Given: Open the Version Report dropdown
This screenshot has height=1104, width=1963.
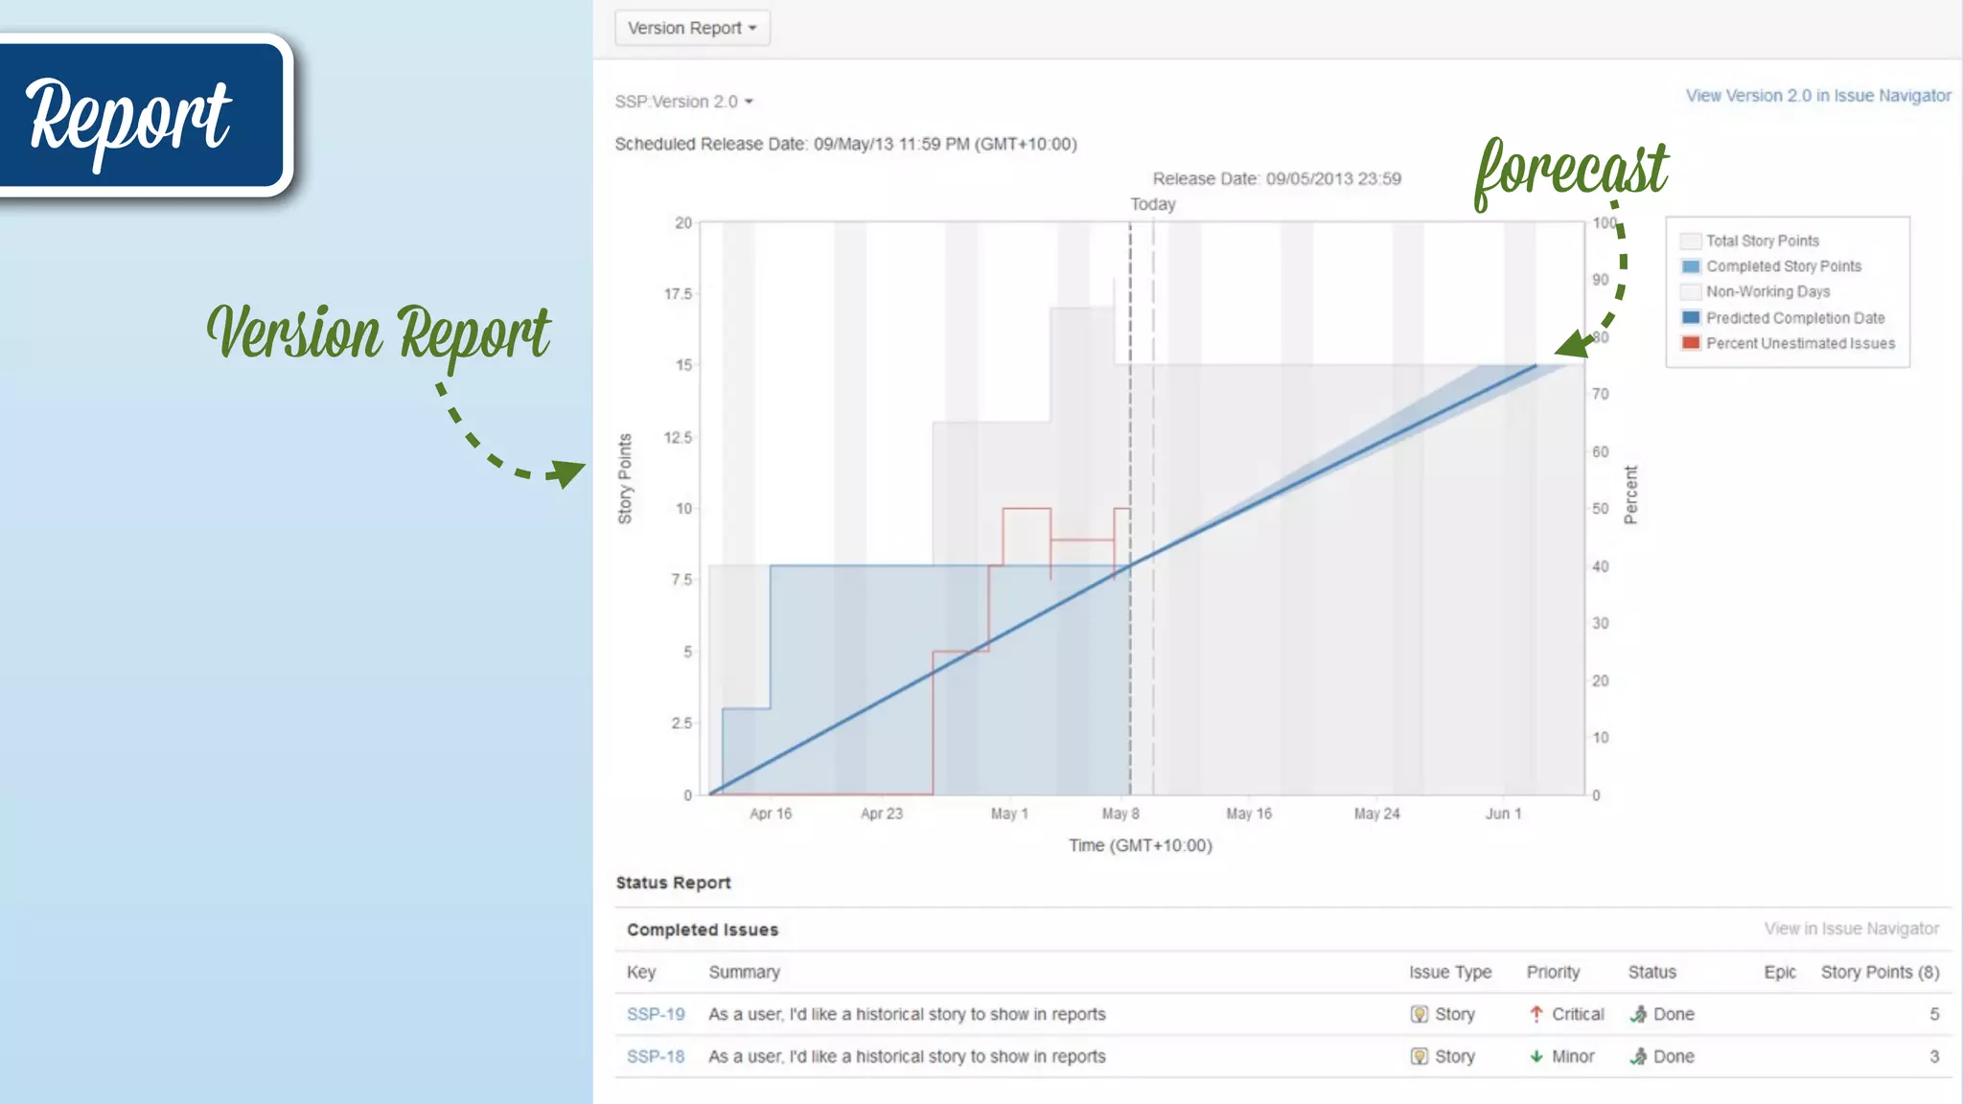Looking at the screenshot, I should click(x=692, y=28).
